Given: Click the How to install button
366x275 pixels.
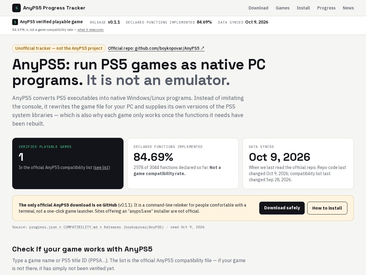Looking at the screenshot, I should [327, 208].
